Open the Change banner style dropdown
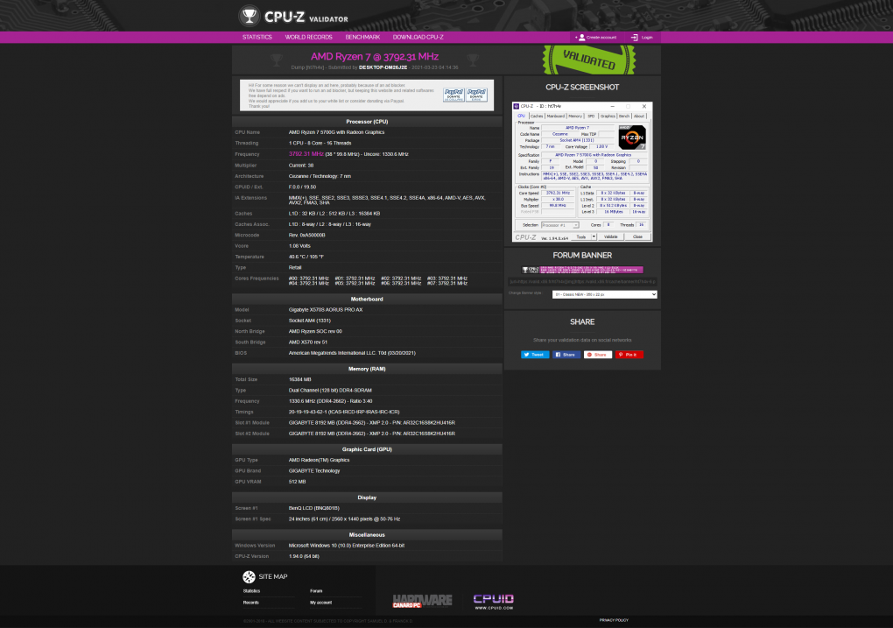Viewport: 893px width, 628px height. (604, 294)
